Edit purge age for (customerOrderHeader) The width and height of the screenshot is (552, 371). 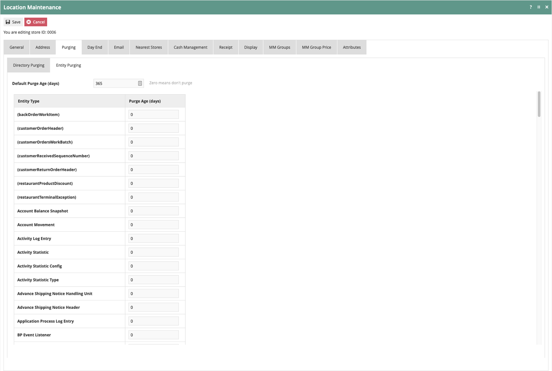tap(154, 128)
